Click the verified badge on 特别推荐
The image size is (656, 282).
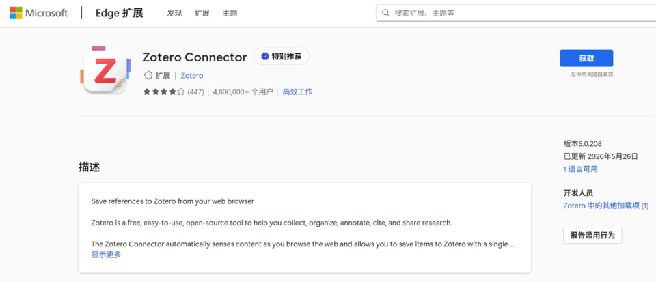[265, 57]
